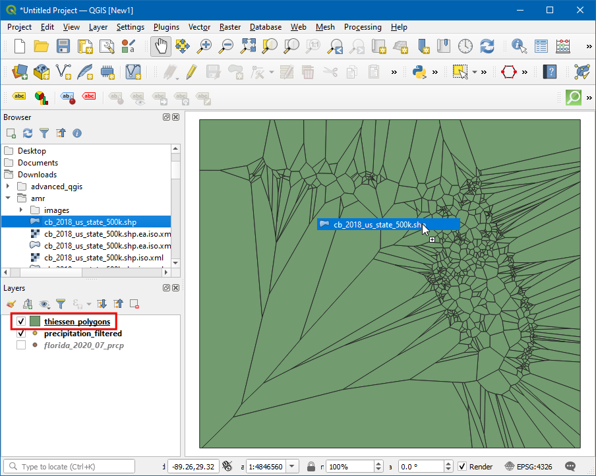This screenshot has width=596, height=476.
Task: Click the Filter Browser icon
Action: (x=44, y=133)
